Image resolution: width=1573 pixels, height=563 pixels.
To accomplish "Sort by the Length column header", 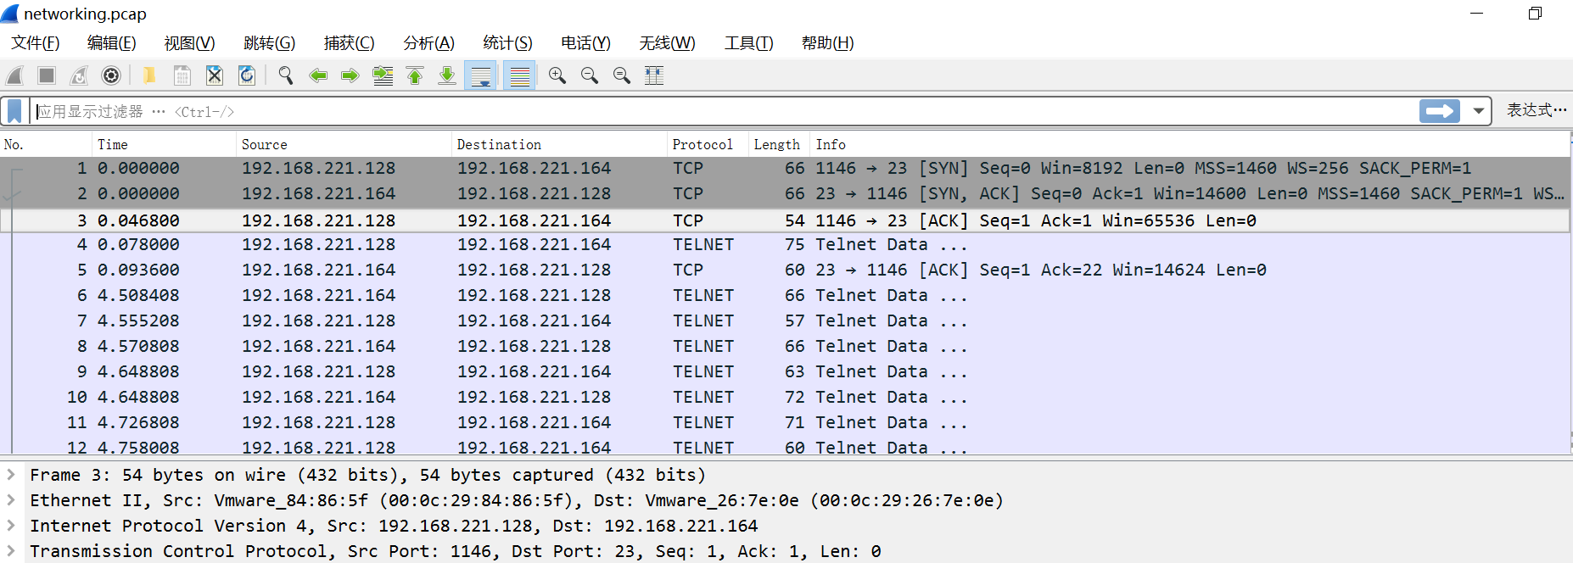I will click(780, 144).
